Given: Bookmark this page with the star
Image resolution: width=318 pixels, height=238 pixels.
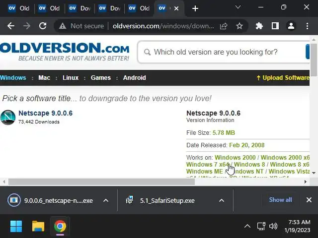Looking at the screenshot, I should 239,26.
